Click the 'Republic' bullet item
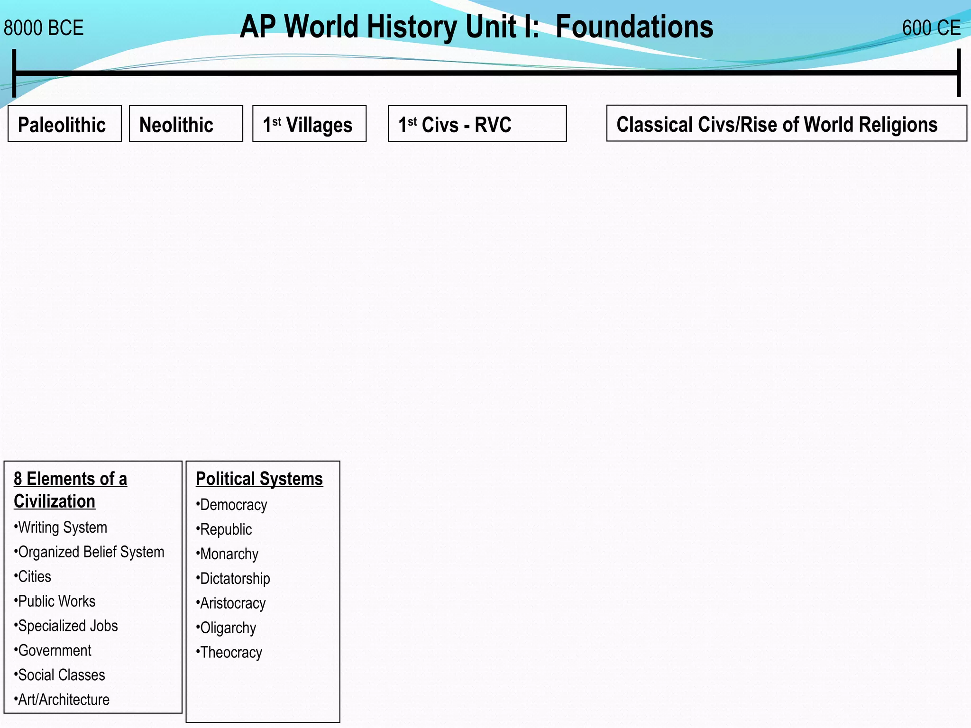This screenshot has width=971, height=728. [x=224, y=530]
